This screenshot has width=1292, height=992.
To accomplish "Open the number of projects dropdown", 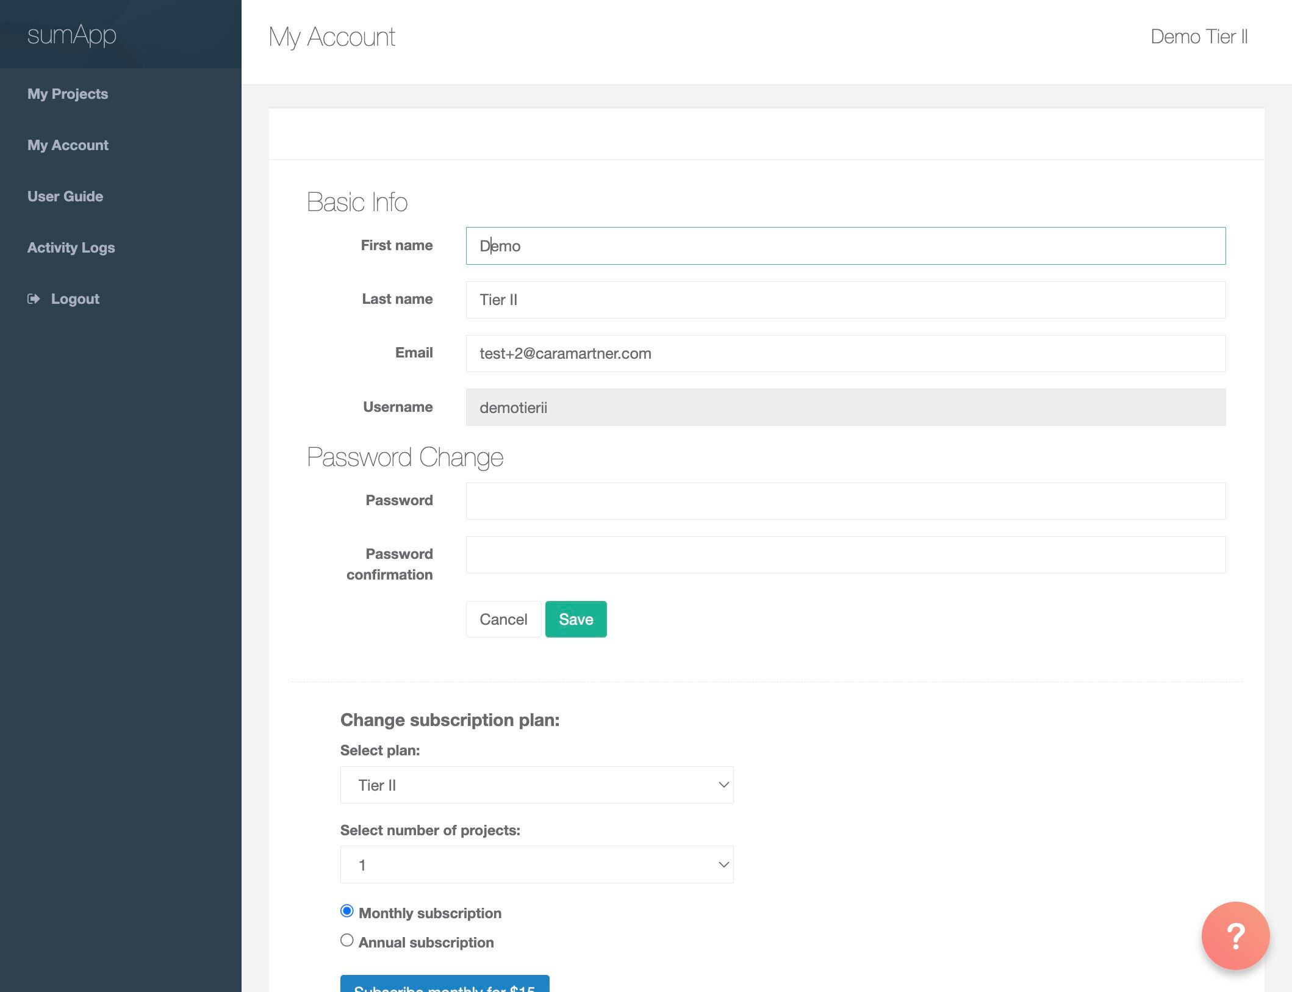I will tap(537, 864).
